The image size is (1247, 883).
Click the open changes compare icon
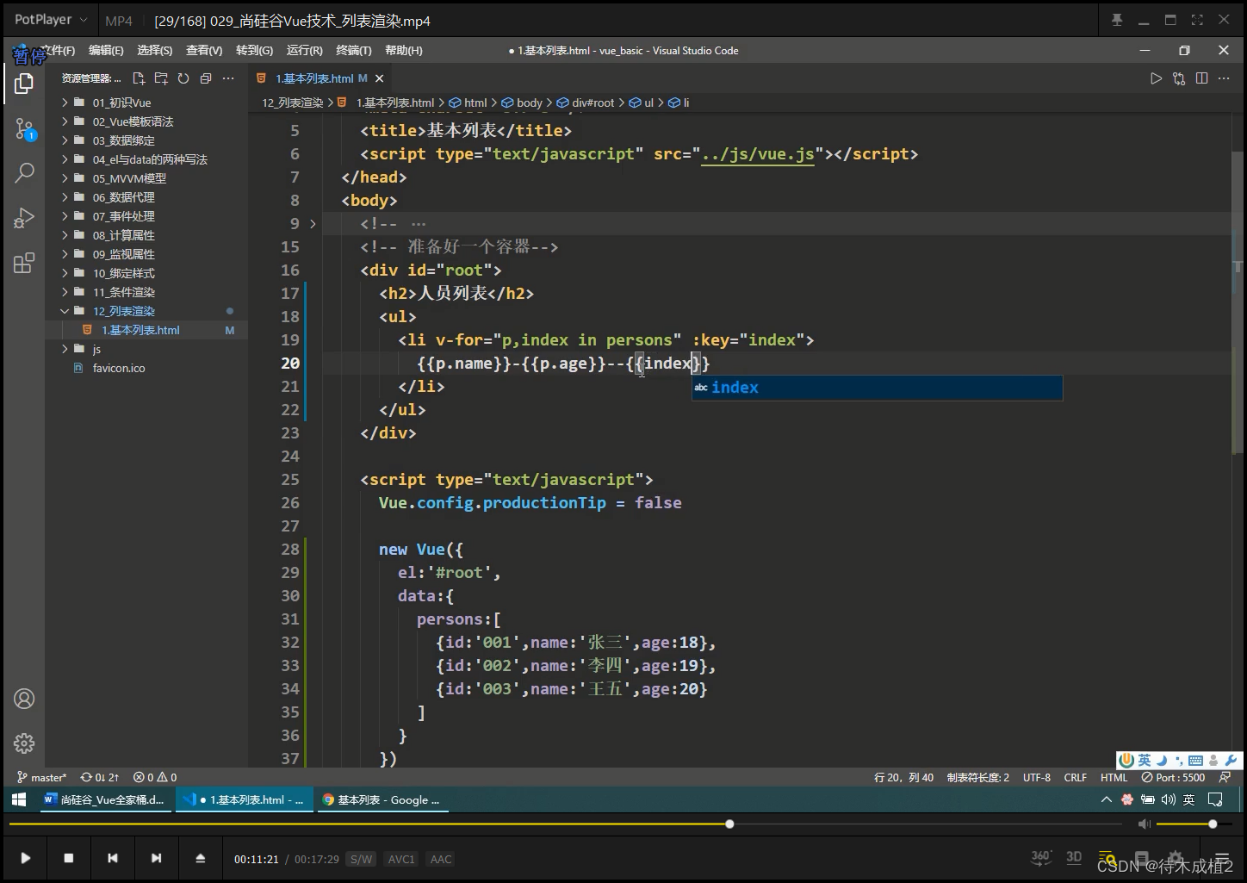(1179, 78)
